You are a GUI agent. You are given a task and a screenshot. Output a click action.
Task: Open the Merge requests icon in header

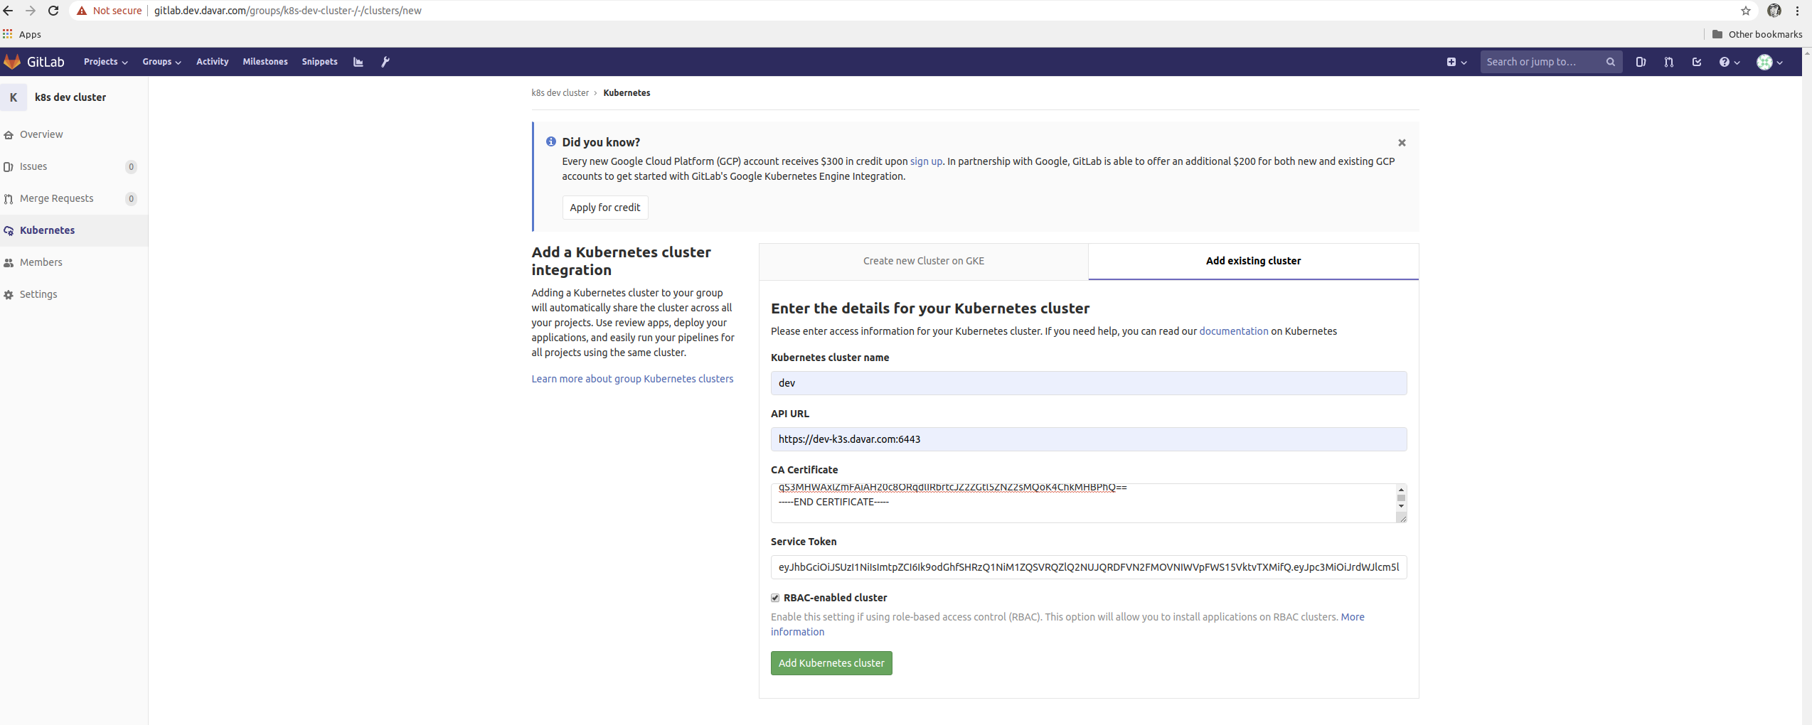tap(1668, 62)
